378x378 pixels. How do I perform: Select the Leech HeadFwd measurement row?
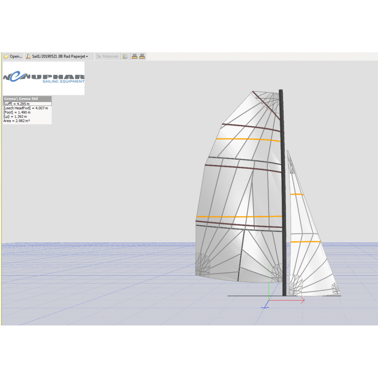(x=26, y=108)
